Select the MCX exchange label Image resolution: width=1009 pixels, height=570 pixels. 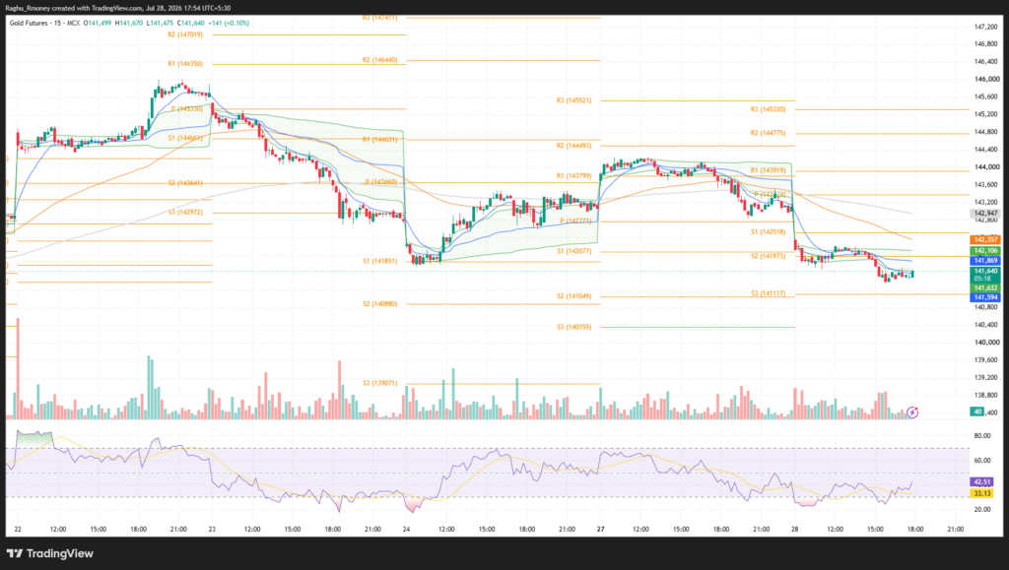[x=73, y=23]
